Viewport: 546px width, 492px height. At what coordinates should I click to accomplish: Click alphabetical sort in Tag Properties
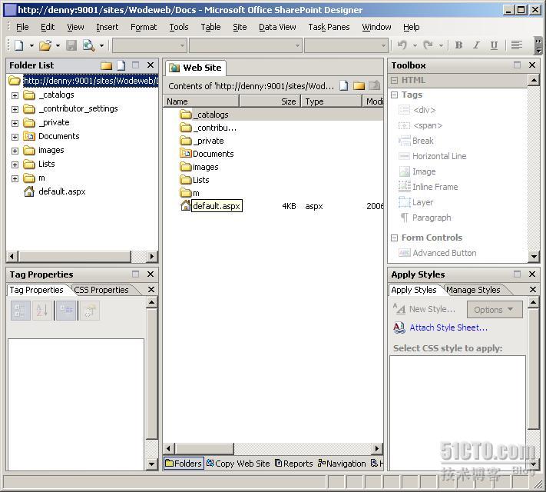coord(42,311)
